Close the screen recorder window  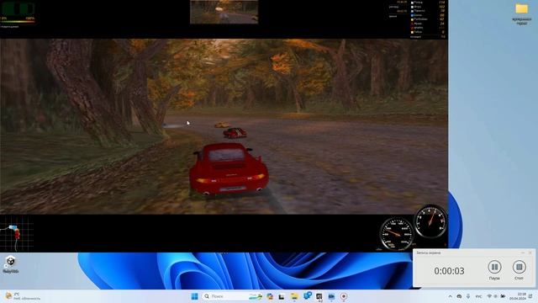530,252
